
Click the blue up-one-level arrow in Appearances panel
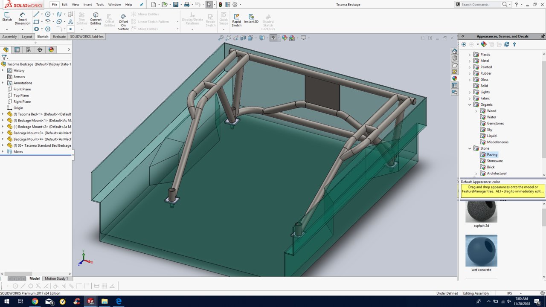click(x=514, y=44)
